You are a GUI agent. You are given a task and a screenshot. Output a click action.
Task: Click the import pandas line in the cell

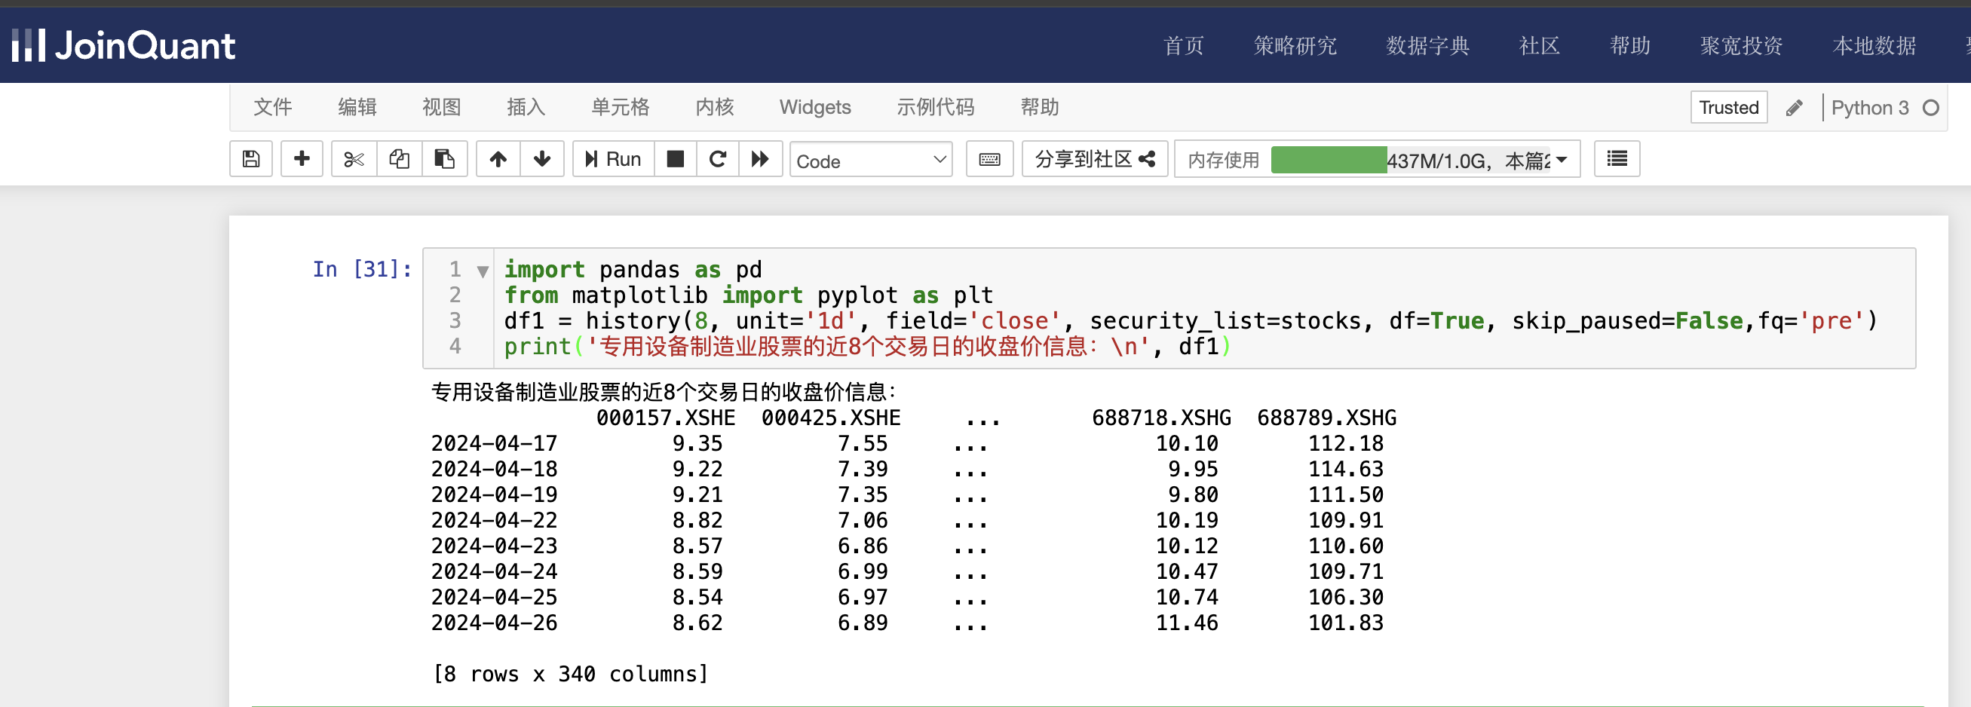click(633, 269)
